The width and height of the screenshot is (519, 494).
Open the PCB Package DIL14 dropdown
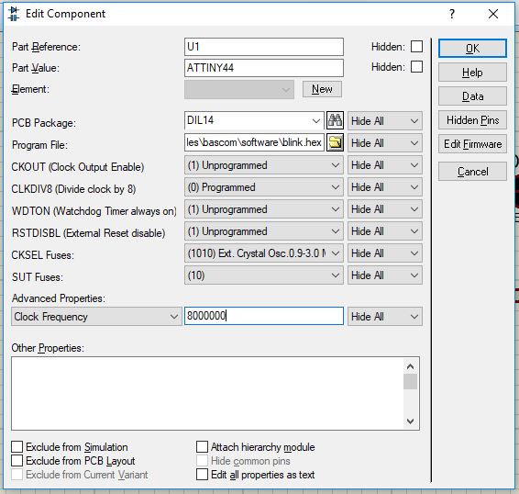tap(254, 120)
